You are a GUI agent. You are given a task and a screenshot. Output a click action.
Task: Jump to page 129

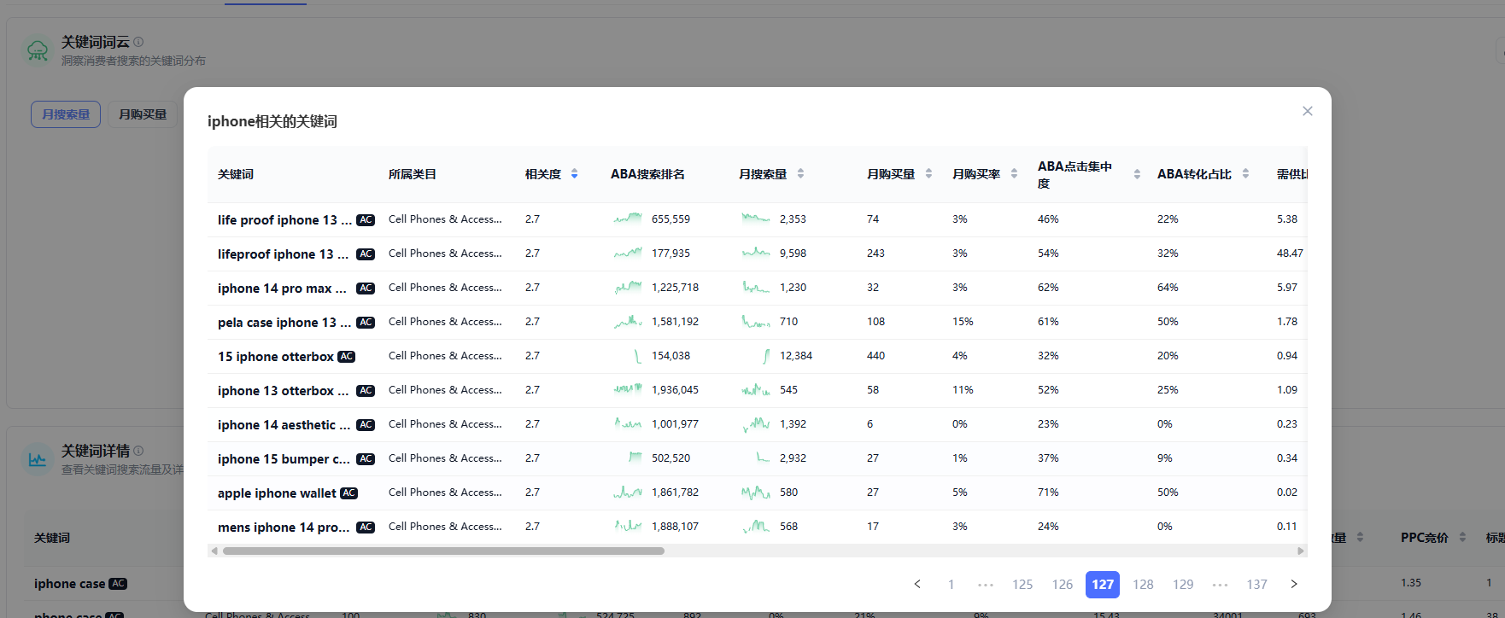pyautogui.click(x=1183, y=585)
